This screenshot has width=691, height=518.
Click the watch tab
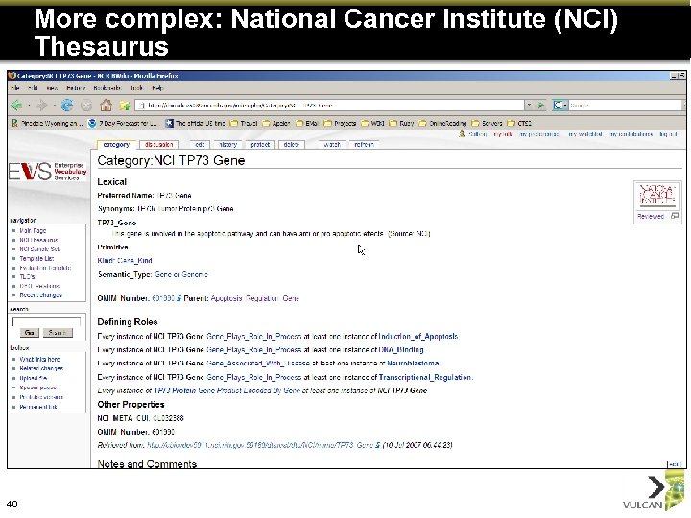(x=332, y=145)
